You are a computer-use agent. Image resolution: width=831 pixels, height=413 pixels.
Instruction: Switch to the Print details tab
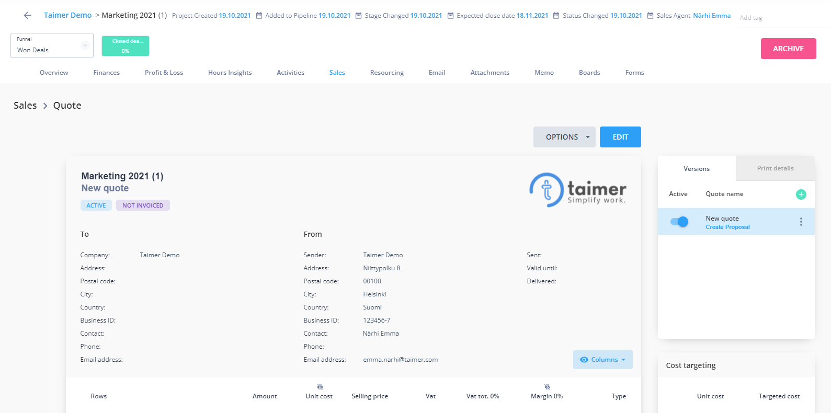775,168
